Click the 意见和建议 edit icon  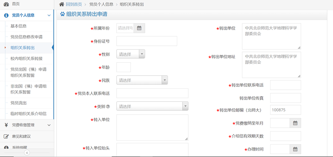(6, 136)
